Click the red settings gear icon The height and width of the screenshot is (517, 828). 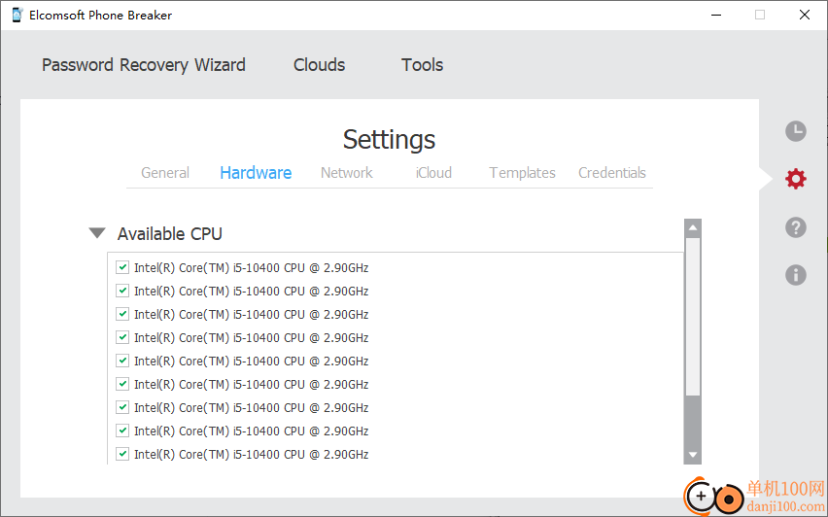(795, 179)
